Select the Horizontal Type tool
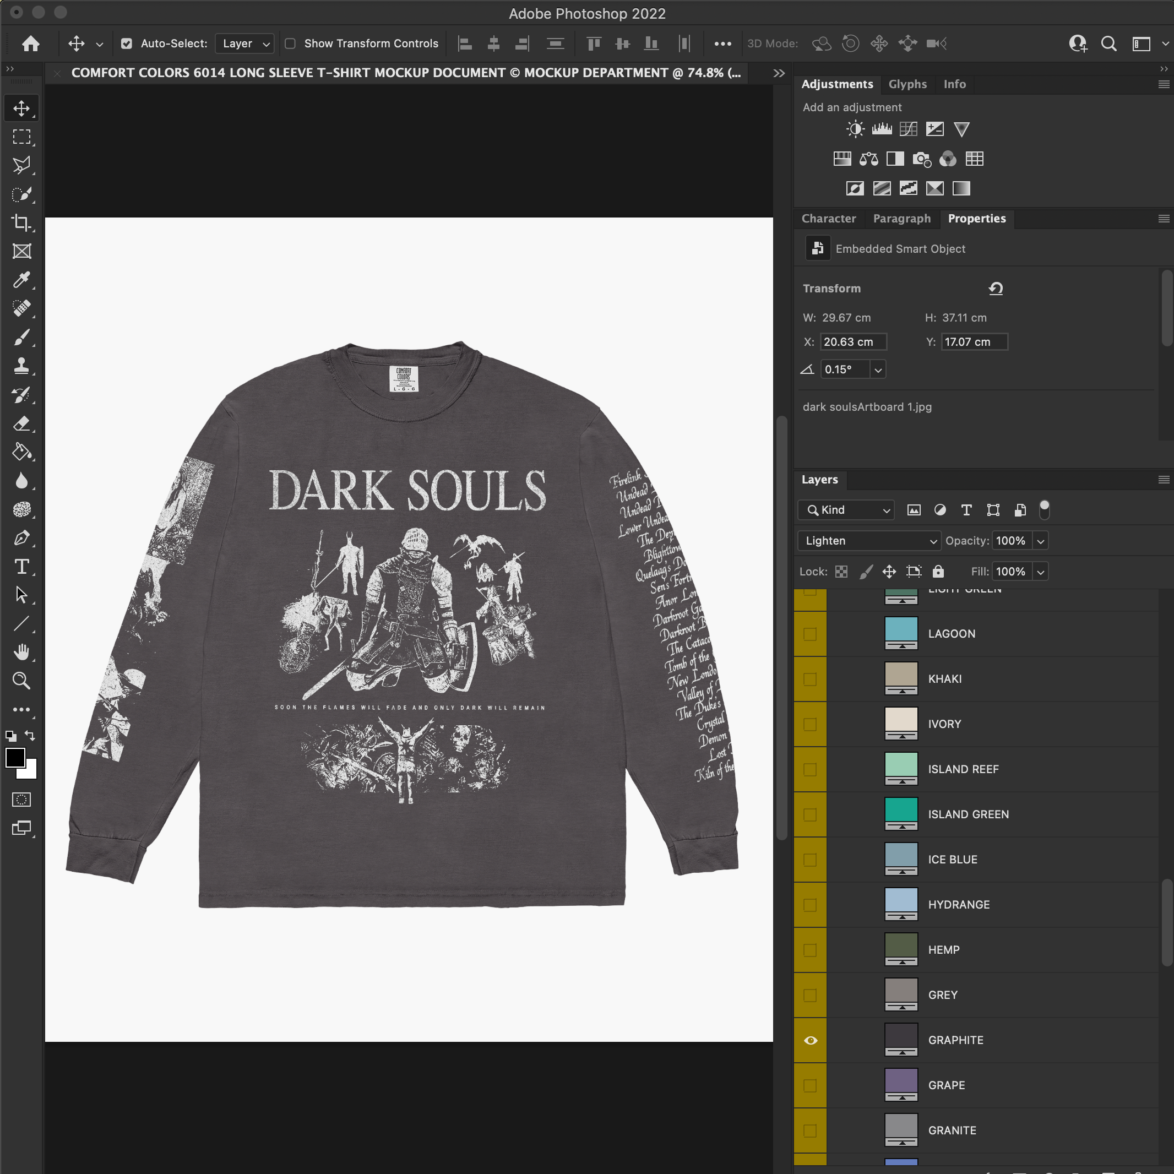1174x1174 pixels. (22, 567)
